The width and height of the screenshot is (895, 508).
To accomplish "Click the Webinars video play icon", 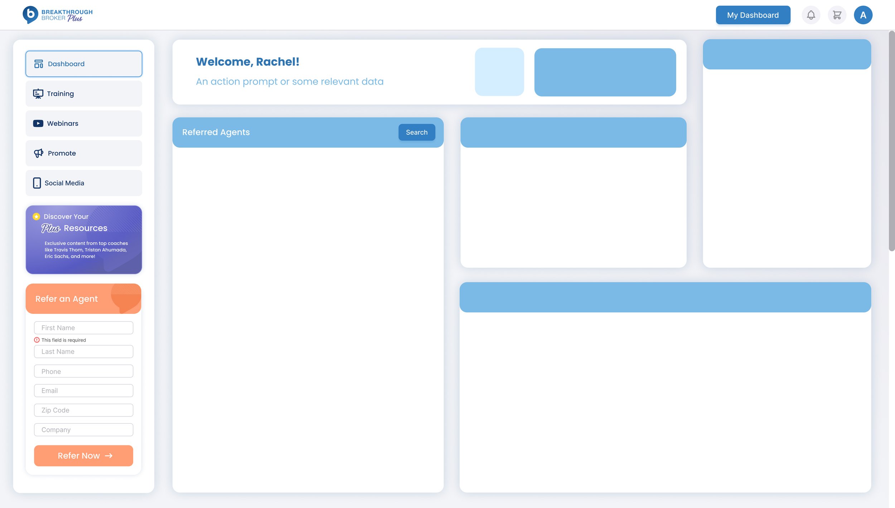I will (38, 123).
